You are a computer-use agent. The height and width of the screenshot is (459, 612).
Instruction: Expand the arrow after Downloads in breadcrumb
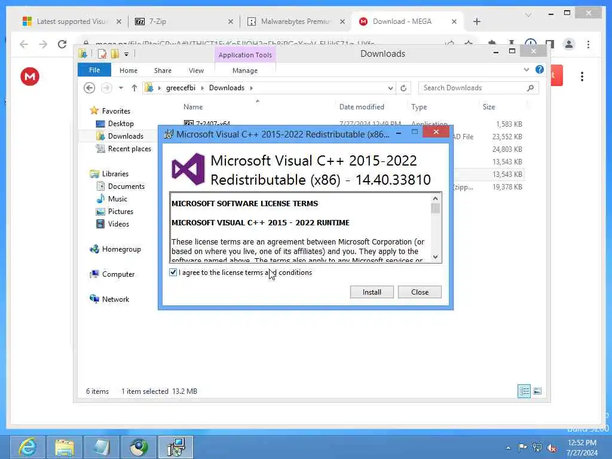(x=252, y=88)
